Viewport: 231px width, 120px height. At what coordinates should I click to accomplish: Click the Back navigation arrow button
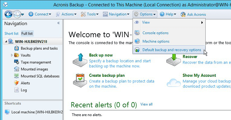click(x=8, y=14)
